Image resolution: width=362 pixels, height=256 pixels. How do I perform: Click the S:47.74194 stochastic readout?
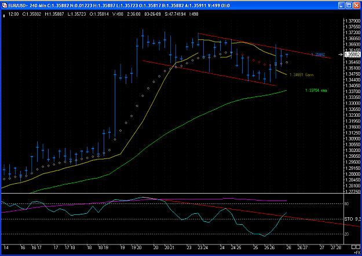click(175, 14)
